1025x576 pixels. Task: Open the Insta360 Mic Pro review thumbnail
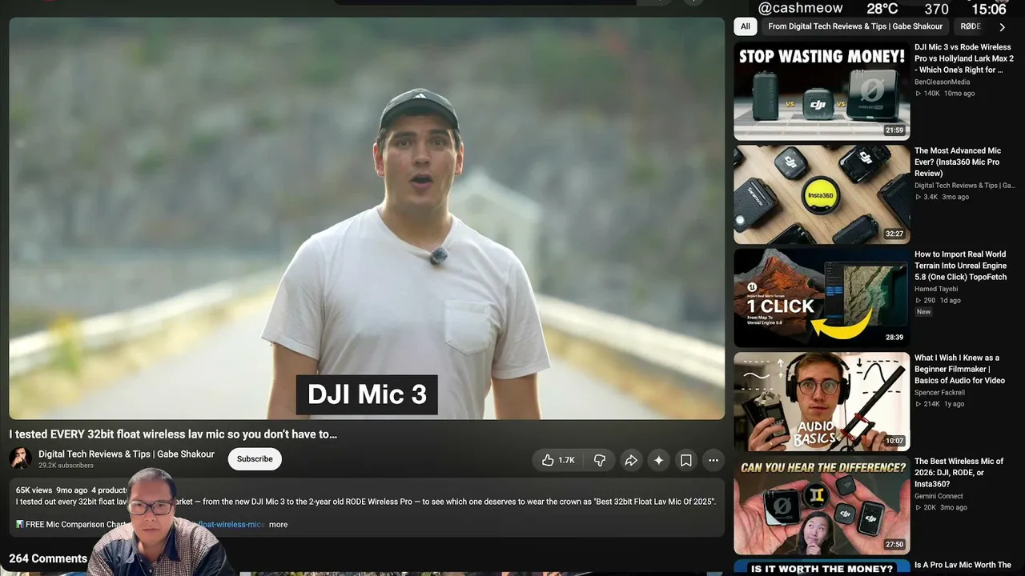pos(822,194)
